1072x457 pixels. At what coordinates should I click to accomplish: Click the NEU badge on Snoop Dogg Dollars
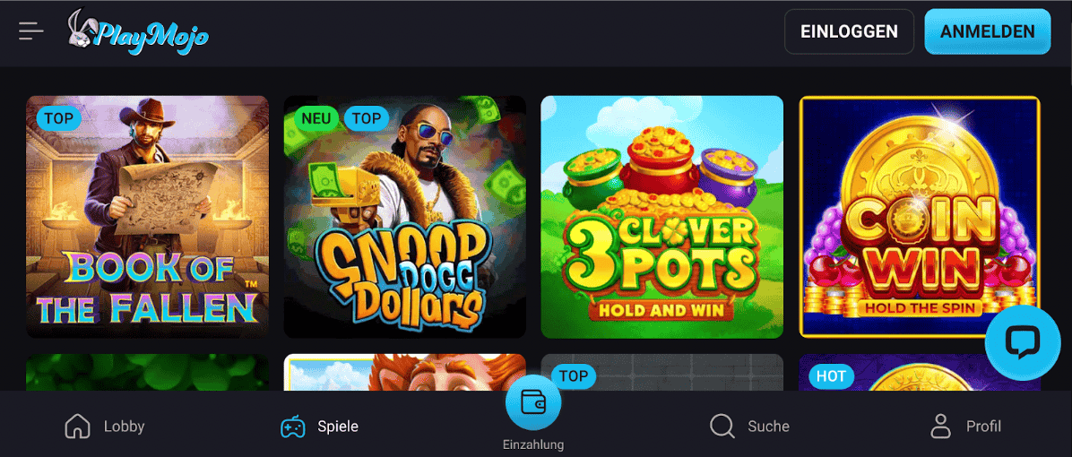point(316,118)
